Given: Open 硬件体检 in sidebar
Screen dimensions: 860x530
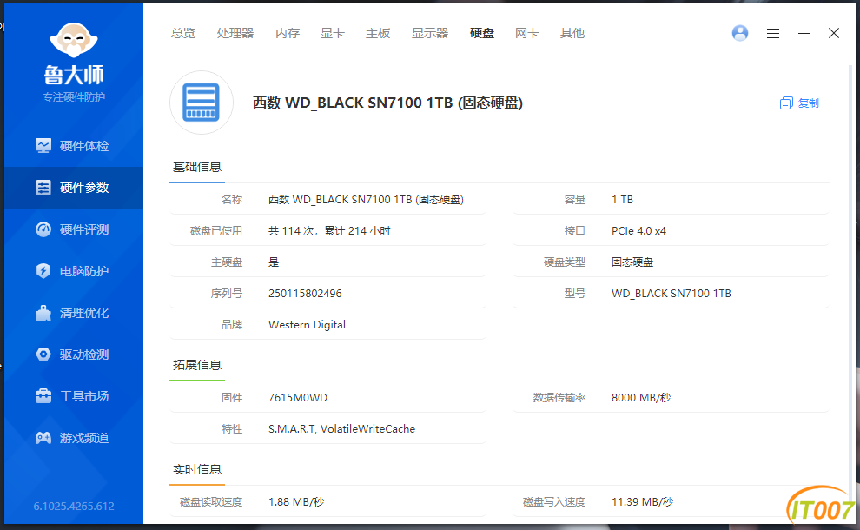Looking at the screenshot, I should (74, 146).
